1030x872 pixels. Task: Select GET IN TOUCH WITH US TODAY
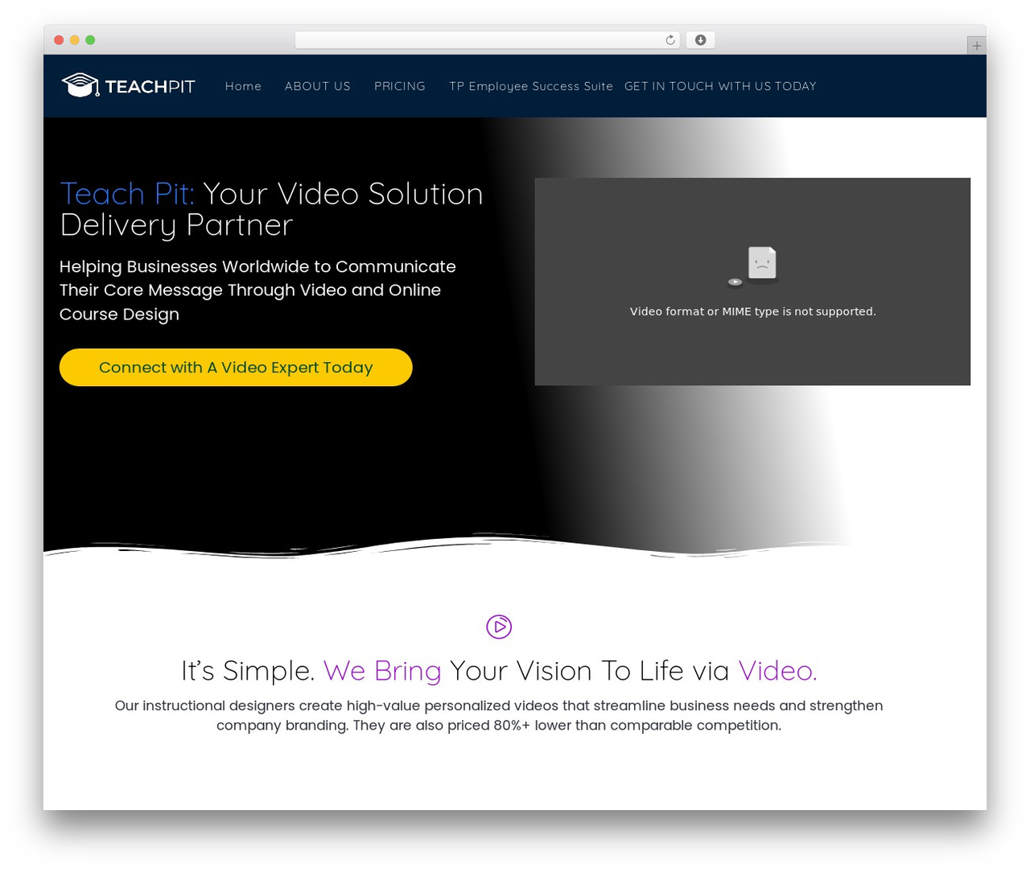720,86
